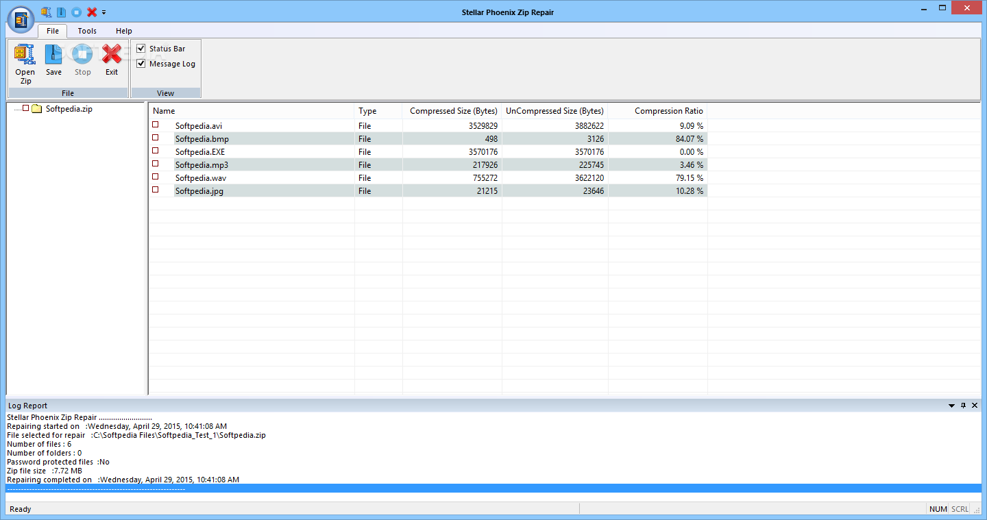Screen dimensions: 987x520
Task: Click the 'Number of files : 6' log line
Action: [x=39, y=444]
